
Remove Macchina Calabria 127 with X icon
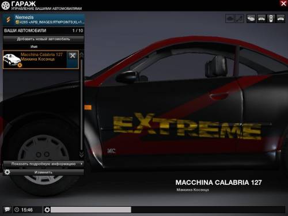pos(73,56)
